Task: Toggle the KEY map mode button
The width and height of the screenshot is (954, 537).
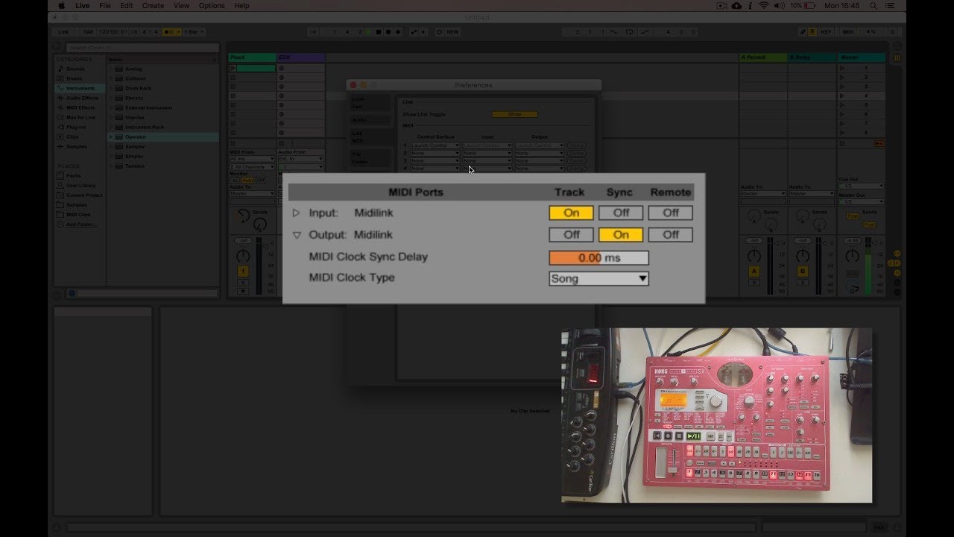Action: click(x=826, y=32)
